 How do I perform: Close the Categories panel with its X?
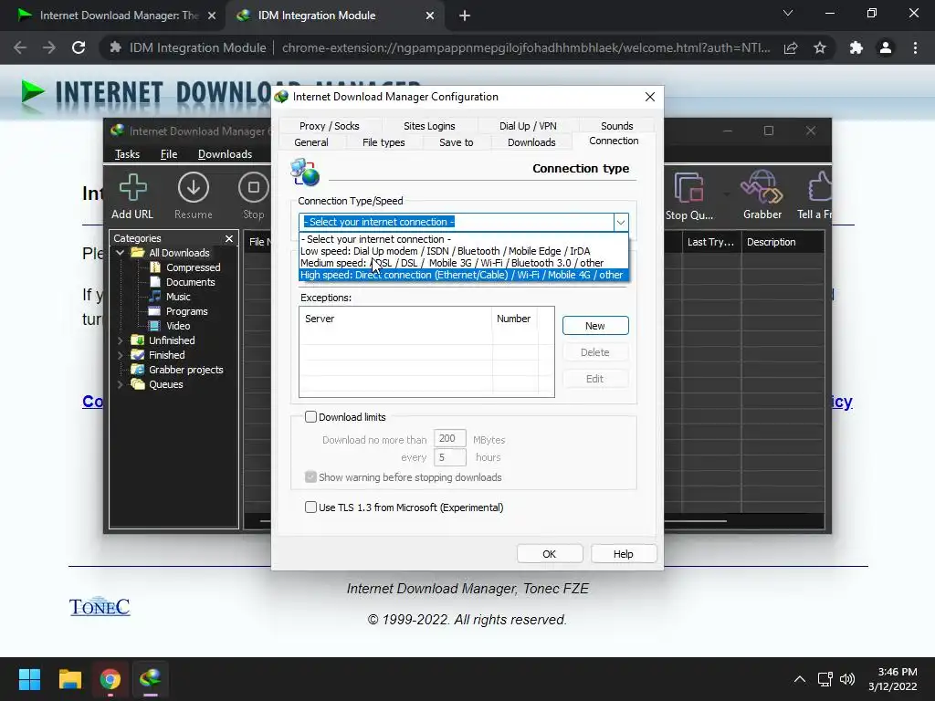point(229,238)
